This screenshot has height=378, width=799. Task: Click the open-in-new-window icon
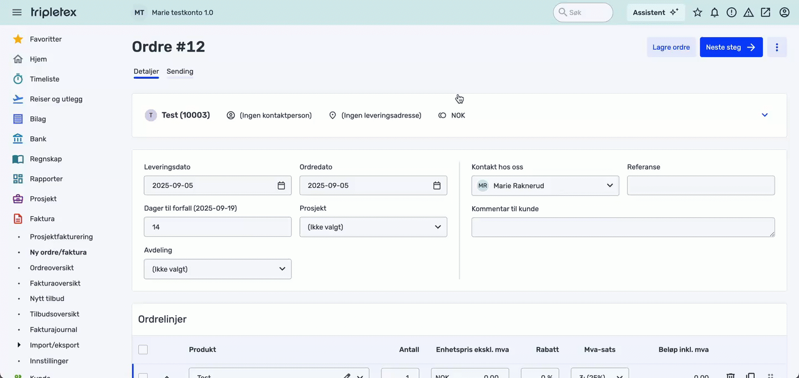point(766,12)
